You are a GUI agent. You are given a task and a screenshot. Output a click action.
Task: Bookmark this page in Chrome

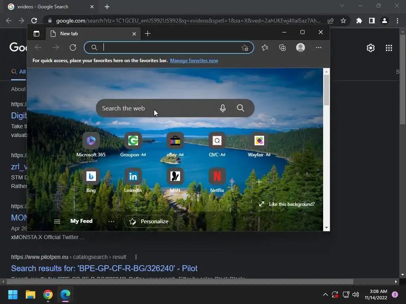click(343, 21)
